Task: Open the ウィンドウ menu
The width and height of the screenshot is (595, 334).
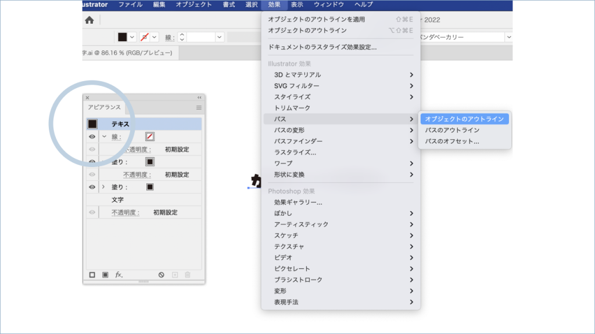Action: coord(329,5)
